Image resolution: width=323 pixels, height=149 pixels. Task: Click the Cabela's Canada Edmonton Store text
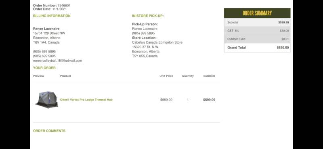tap(157, 42)
